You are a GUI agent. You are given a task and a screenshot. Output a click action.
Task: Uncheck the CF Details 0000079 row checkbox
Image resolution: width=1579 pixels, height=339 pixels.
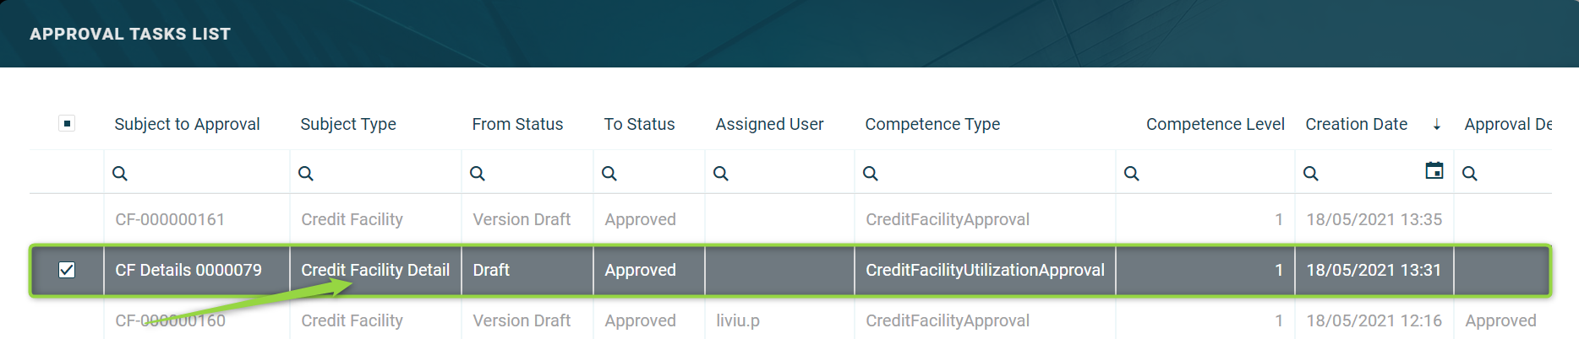point(67,270)
